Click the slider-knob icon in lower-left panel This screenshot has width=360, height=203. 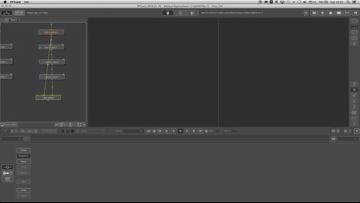(x=7, y=167)
